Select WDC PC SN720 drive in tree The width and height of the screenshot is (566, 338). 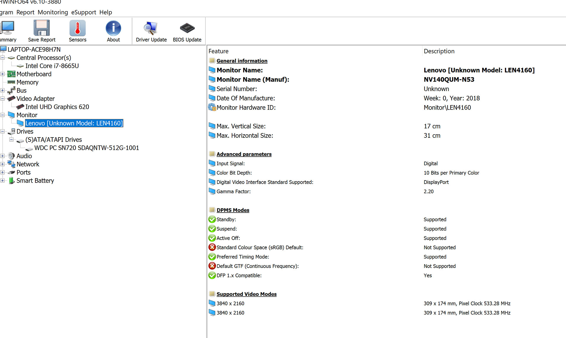pos(87,148)
